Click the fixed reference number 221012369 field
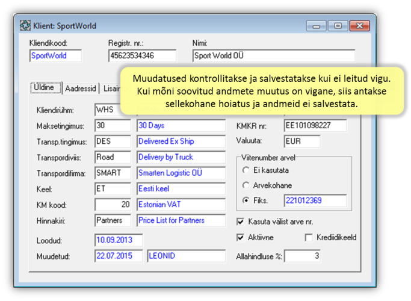Screen dimensions: 411x301 [315, 200]
